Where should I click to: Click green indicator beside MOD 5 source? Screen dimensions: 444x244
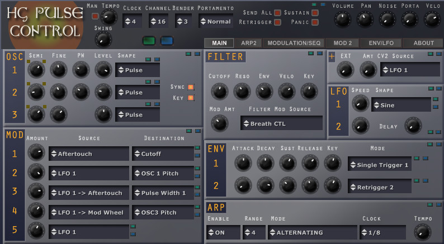(133, 227)
